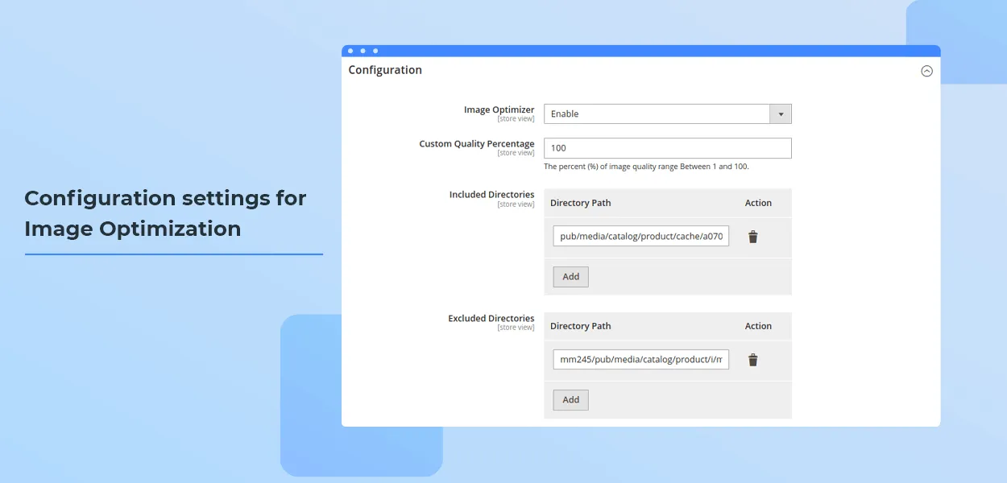Click the middle dot in the blue title bar

(x=363, y=51)
